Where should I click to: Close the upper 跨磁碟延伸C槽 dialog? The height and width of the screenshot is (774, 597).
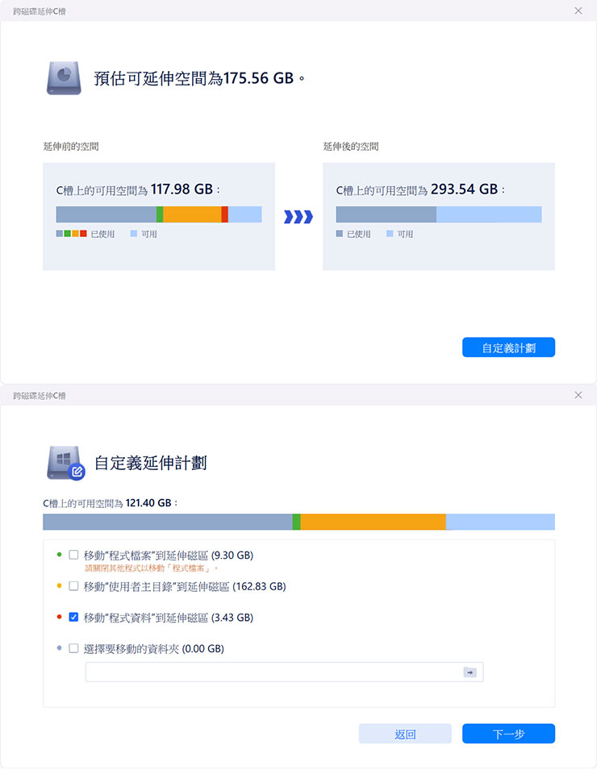pos(578,10)
